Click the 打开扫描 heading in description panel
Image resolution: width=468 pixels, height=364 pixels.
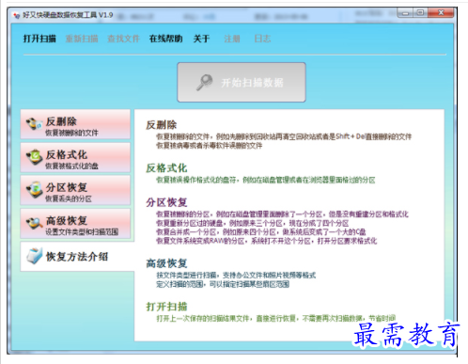166,307
